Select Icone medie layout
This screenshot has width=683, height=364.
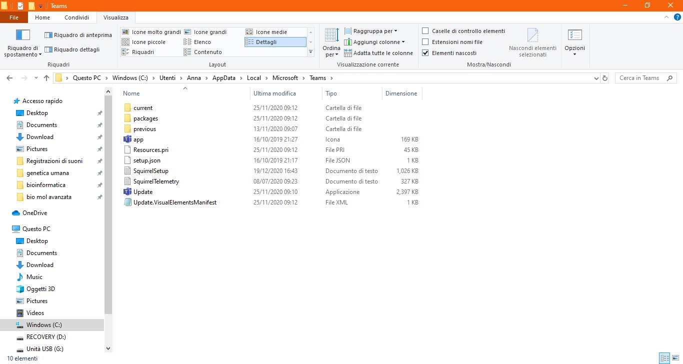click(x=266, y=32)
